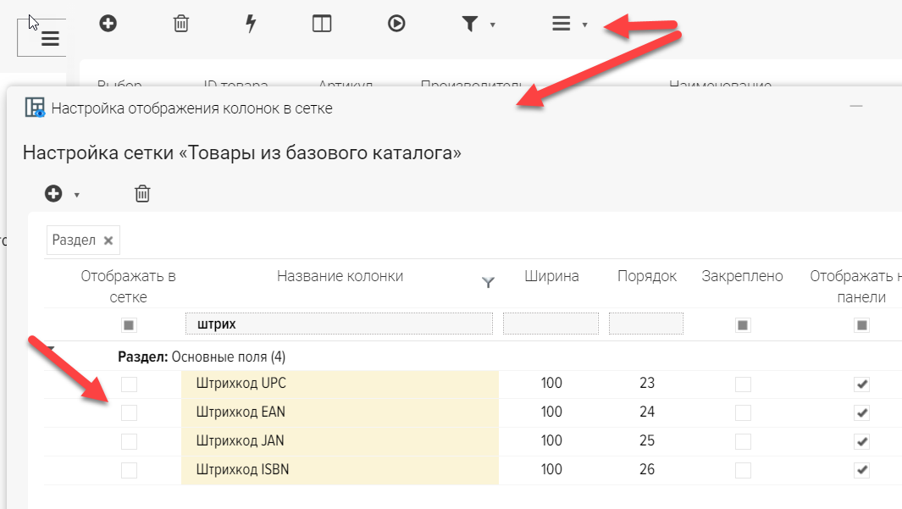Toggle pinned checkbox for Штрихкод JAN
This screenshot has height=509, width=902.
(743, 442)
